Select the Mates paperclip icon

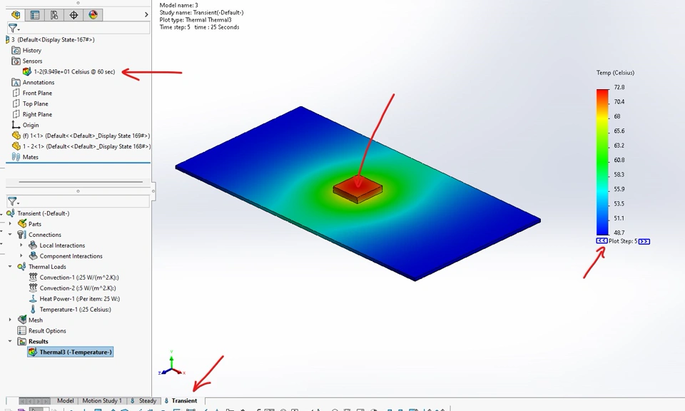coord(16,157)
